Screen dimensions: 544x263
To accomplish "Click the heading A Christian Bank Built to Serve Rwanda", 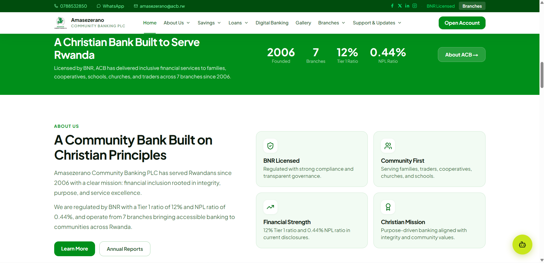I will [x=127, y=49].
